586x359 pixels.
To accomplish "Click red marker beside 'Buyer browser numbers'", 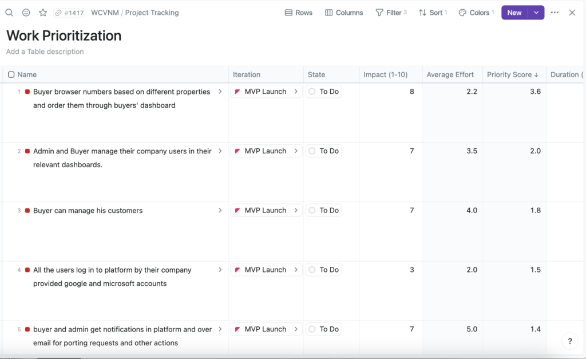I will [27, 92].
